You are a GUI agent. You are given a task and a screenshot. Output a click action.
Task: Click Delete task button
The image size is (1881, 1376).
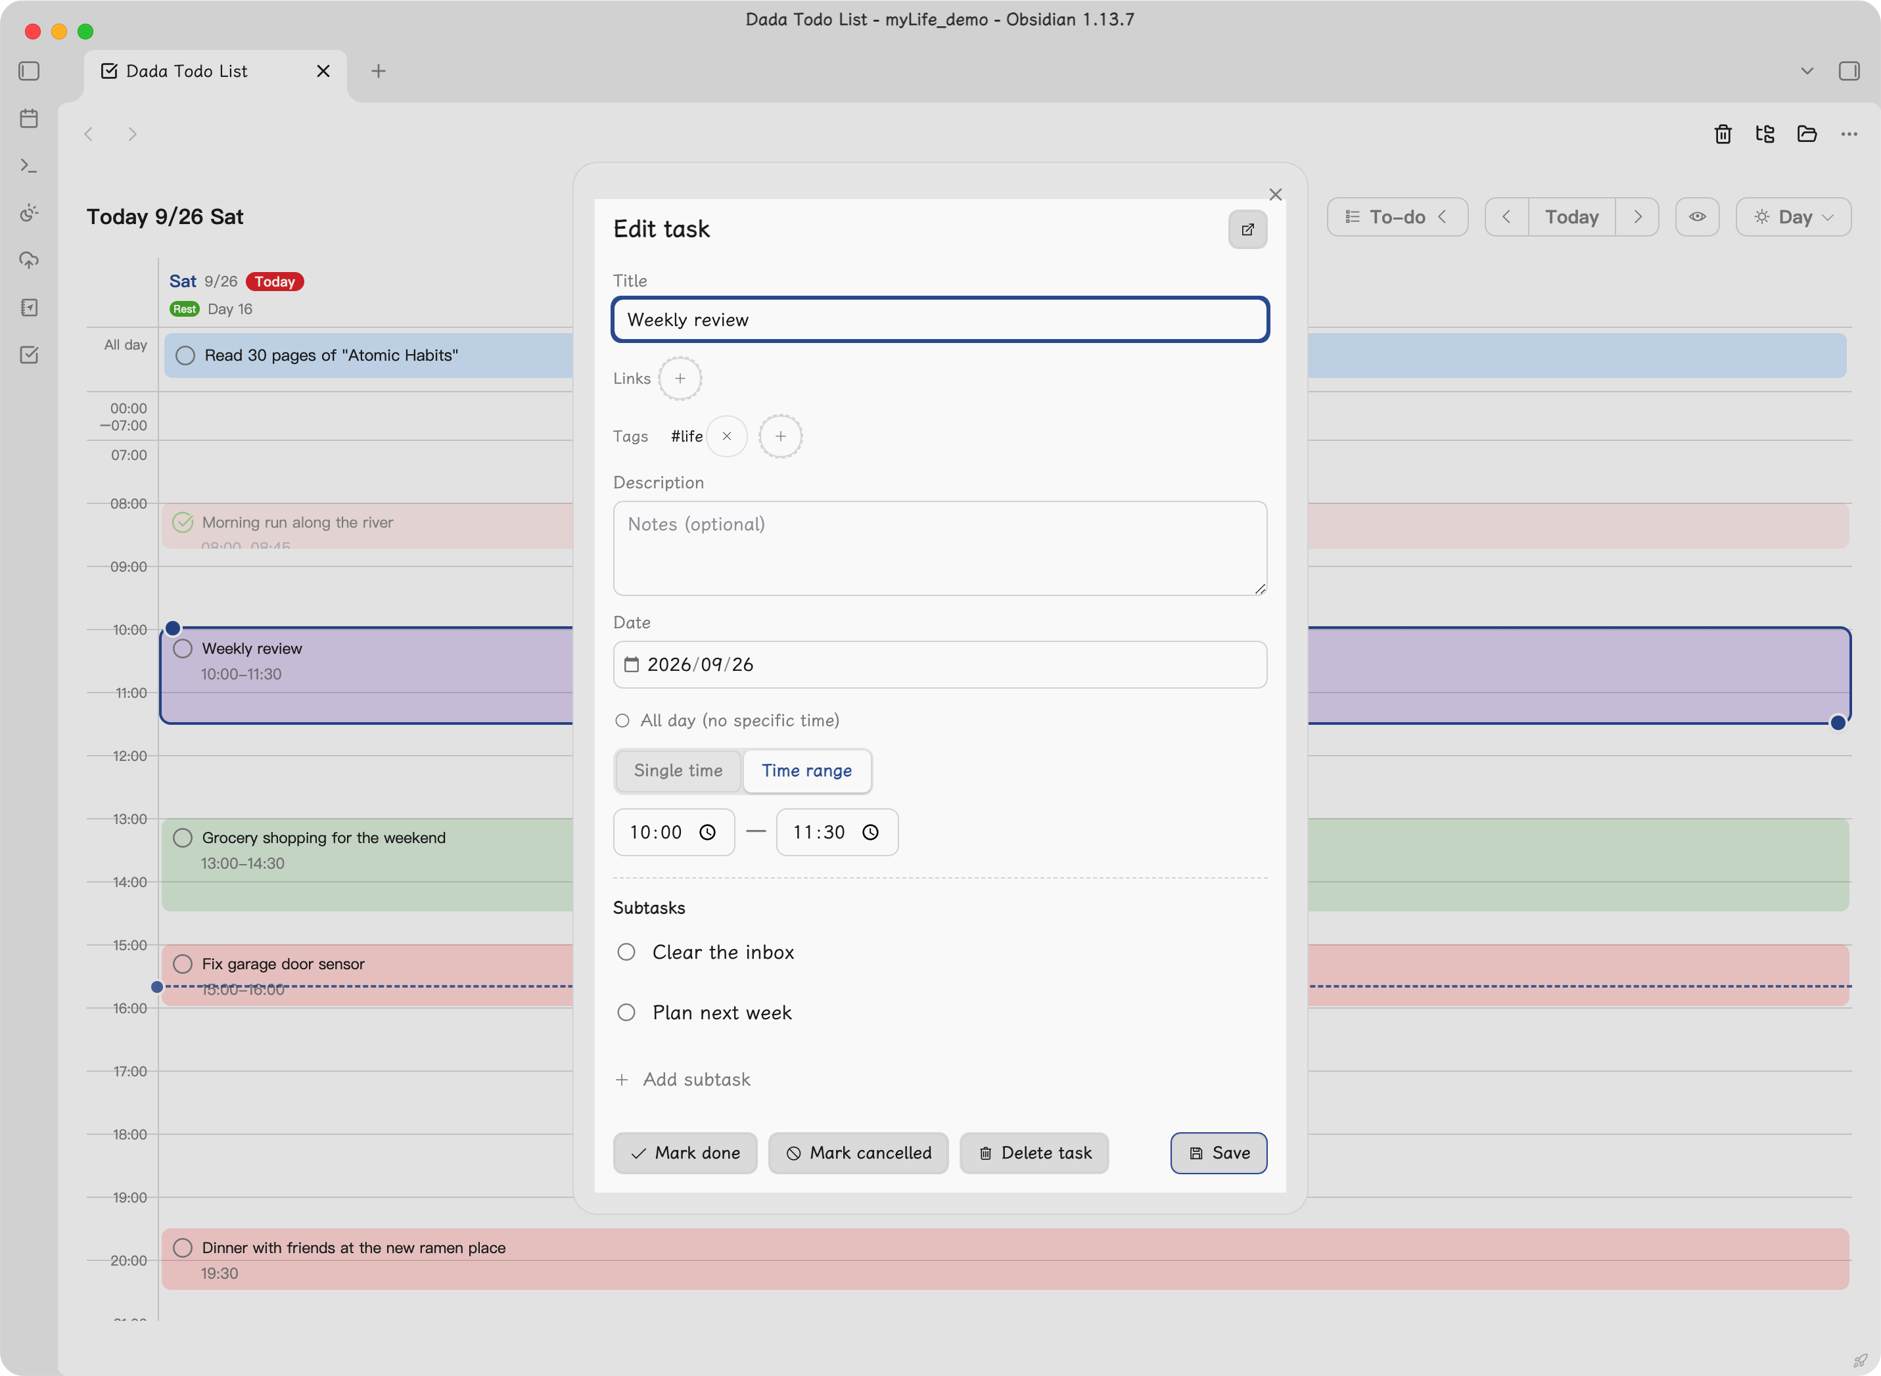click(x=1034, y=1153)
